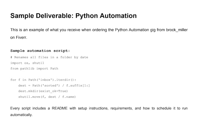Click the line "dest = Path('sorted') / f.suffix[1:]"
This screenshot has width=198, height=133.
click(x=54, y=85)
